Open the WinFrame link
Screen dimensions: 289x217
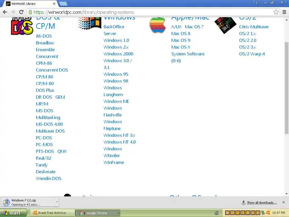pyautogui.click(x=114, y=162)
